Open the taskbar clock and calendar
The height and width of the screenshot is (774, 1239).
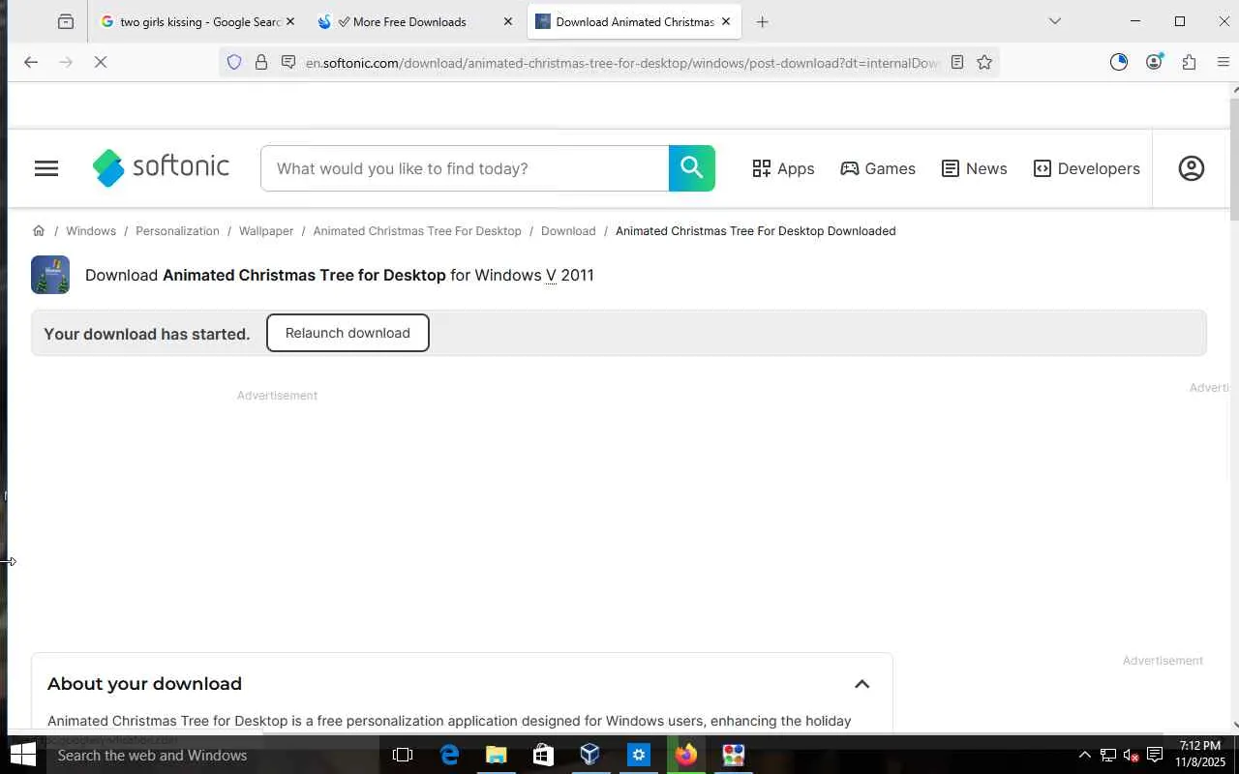click(1200, 755)
